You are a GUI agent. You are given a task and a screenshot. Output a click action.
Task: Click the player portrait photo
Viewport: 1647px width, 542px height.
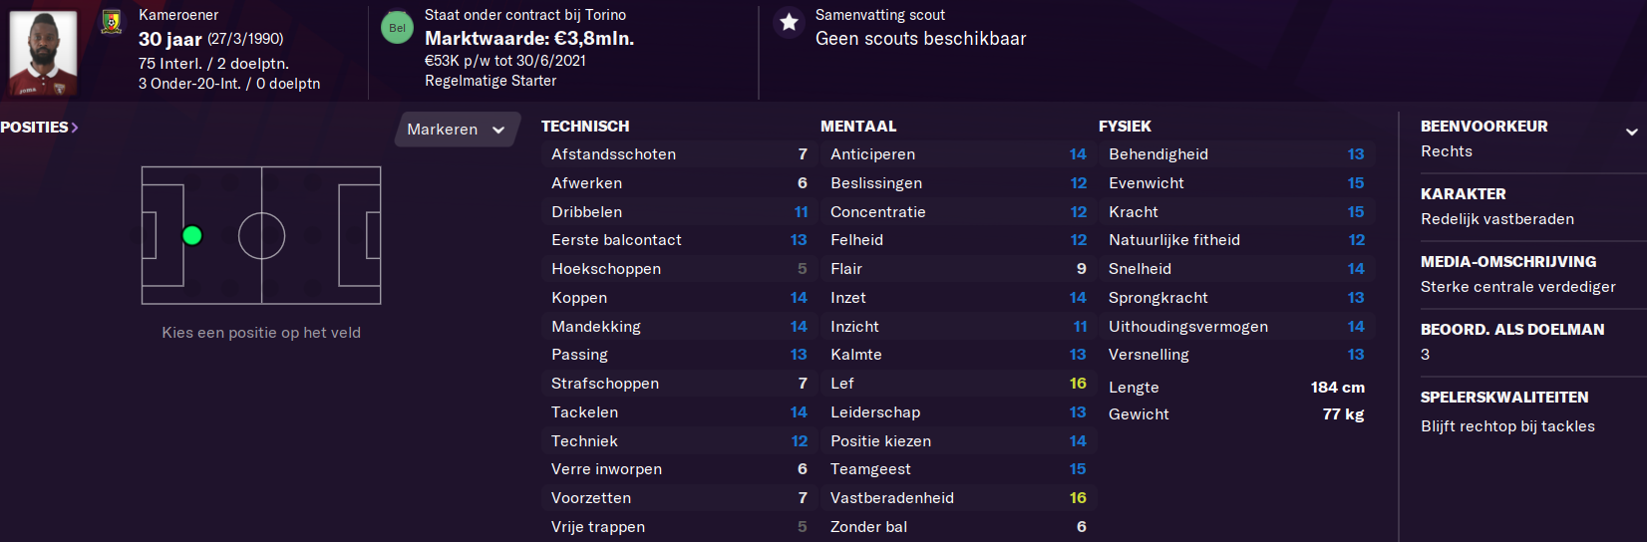[43, 53]
